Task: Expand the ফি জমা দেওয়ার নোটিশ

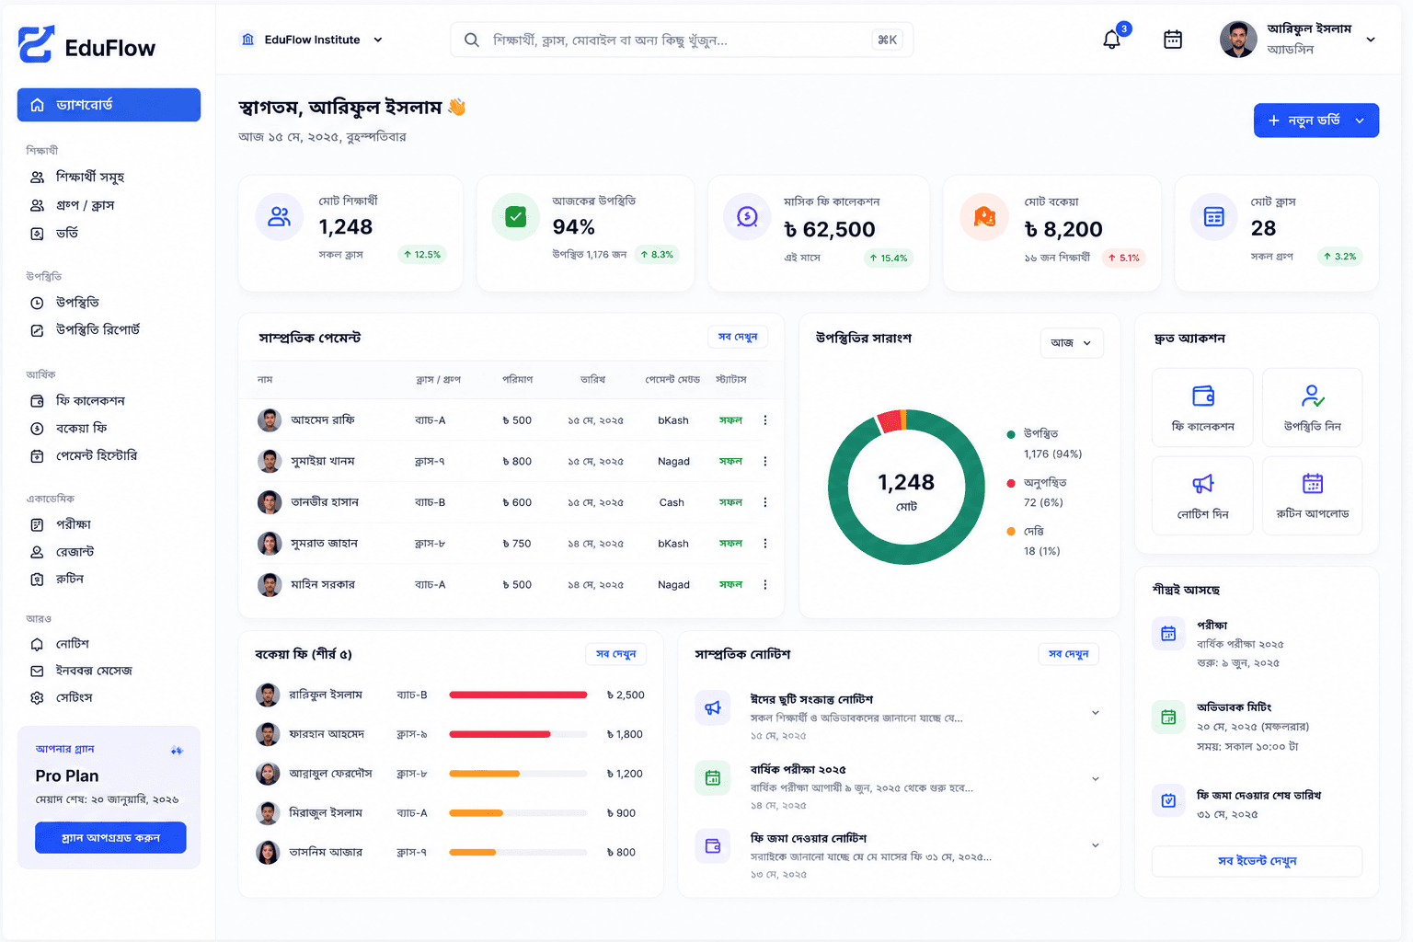Action: (x=1096, y=845)
